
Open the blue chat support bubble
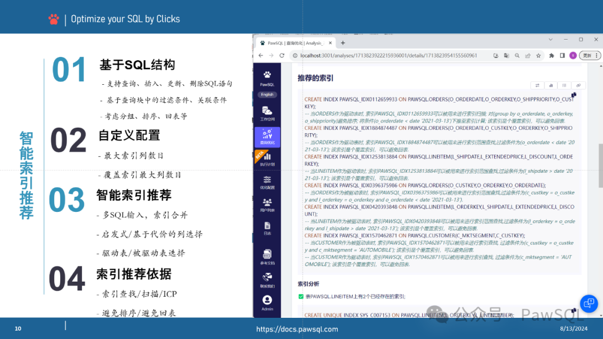[589, 304]
